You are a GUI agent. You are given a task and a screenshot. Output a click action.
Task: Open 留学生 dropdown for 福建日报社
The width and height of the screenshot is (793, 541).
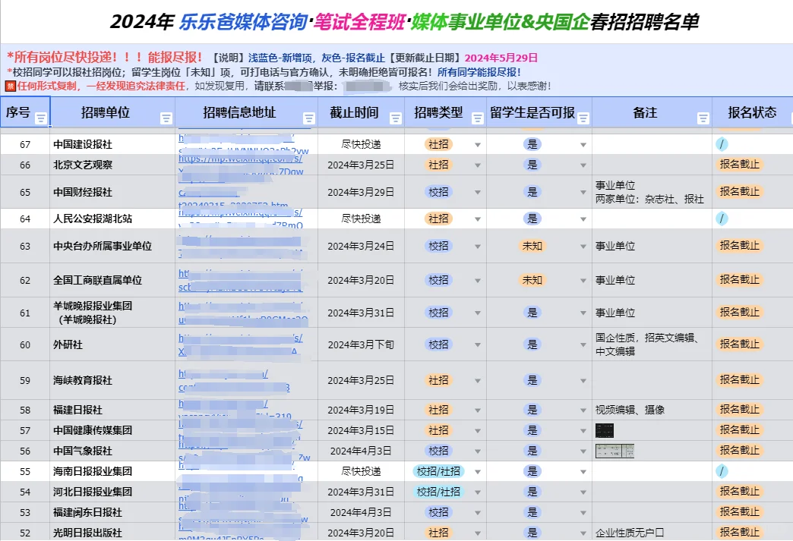583,410
